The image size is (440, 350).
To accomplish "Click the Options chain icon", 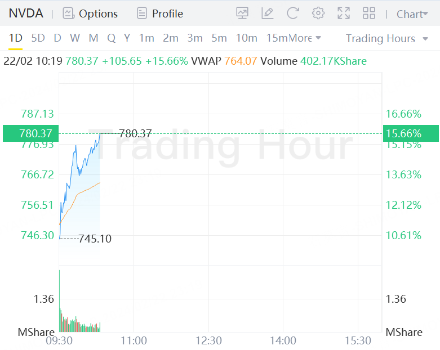I will tap(69, 14).
